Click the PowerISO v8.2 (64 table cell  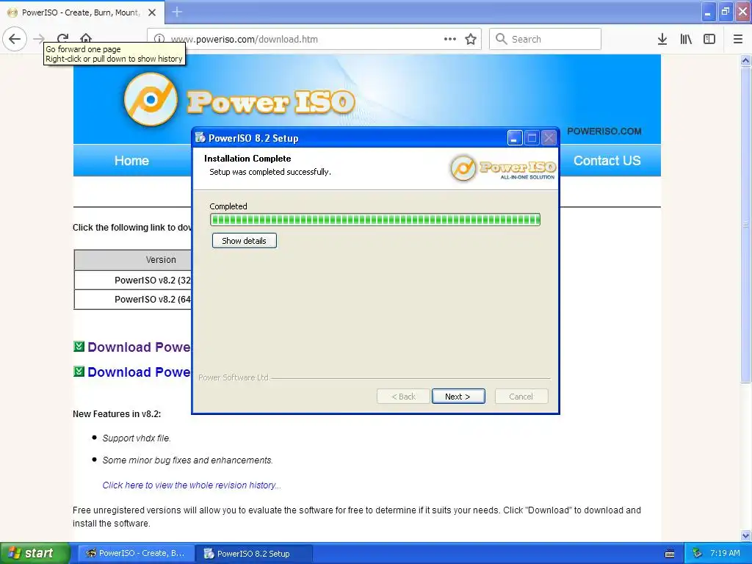click(133, 300)
